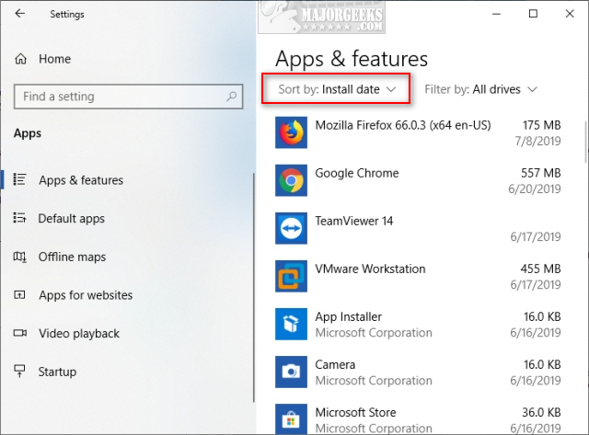Screen dimensions: 589x435
Task: Maximize the Settings window
Action: (x=533, y=14)
